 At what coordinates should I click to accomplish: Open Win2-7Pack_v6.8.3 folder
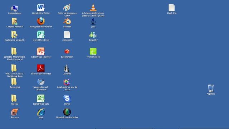pyautogui.click(x=14, y=68)
